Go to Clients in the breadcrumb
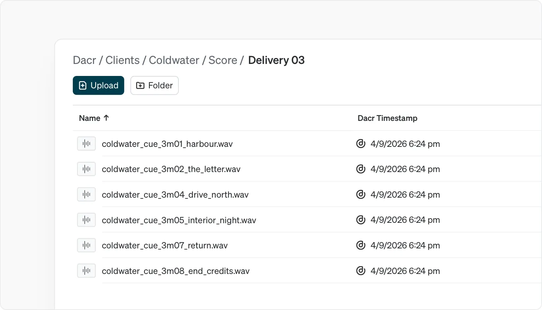This screenshot has width=542, height=310. (122, 60)
